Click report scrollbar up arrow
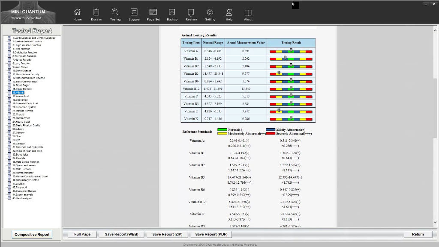 [x=435, y=30]
